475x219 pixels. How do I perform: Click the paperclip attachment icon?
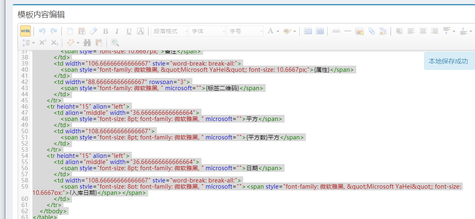coord(371,31)
